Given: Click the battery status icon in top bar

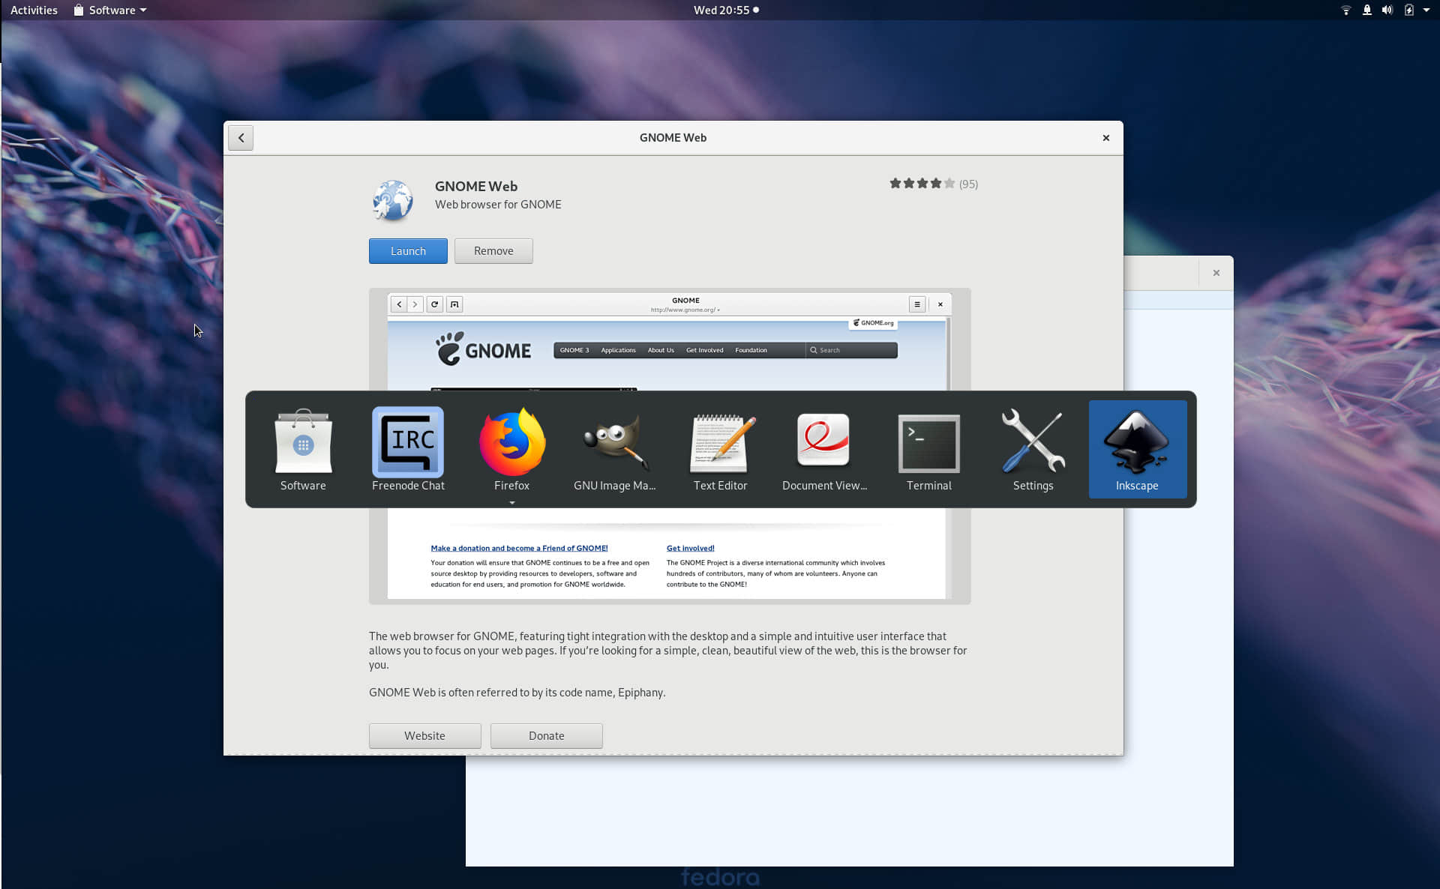Looking at the screenshot, I should 1408,10.
